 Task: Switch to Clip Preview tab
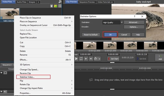[72, 2]
